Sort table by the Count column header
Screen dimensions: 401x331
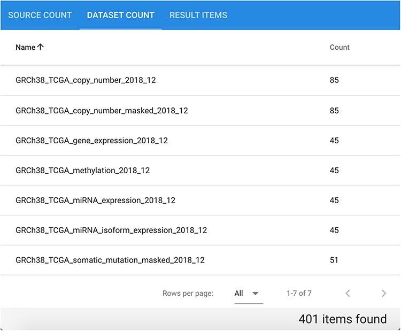click(340, 47)
